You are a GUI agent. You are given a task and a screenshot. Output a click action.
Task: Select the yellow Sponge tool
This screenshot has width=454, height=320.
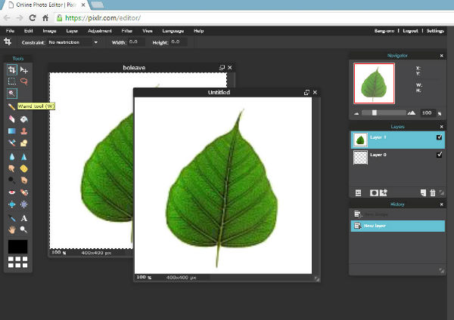(24, 168)
